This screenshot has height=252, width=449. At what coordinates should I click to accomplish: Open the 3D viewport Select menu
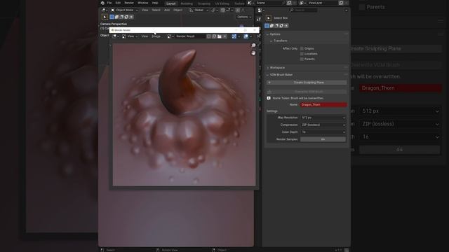[156, 10]
